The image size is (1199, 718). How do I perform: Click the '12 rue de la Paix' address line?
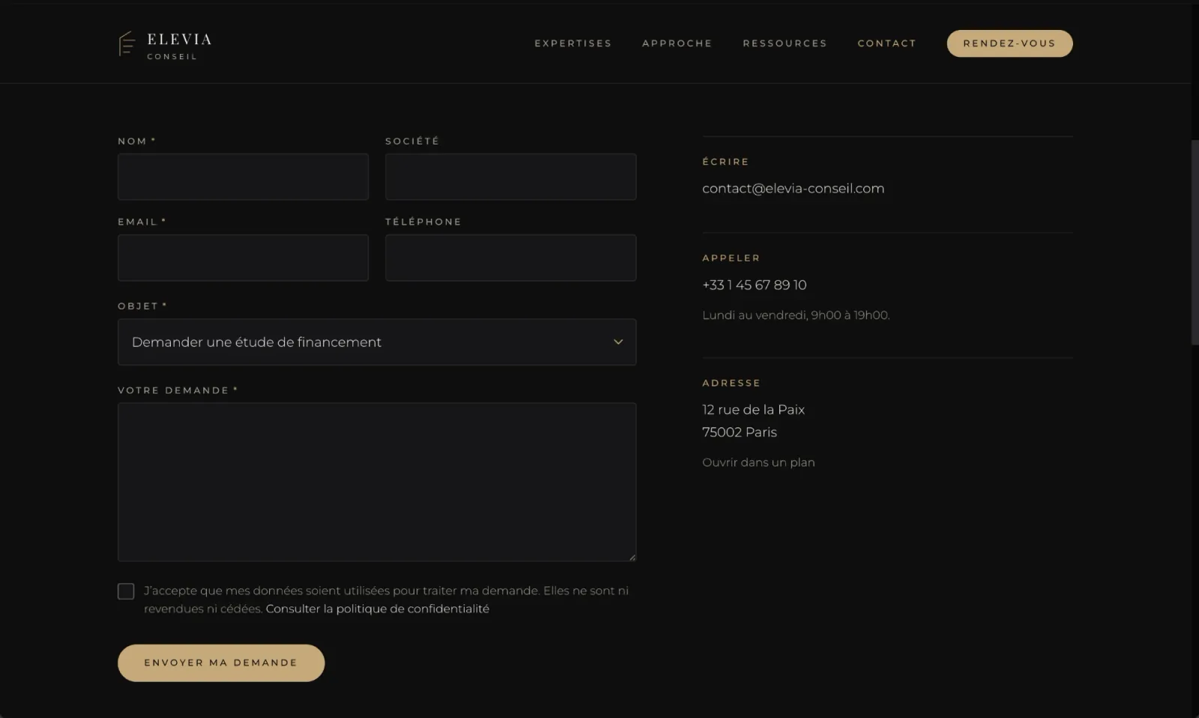pos(753,410)
